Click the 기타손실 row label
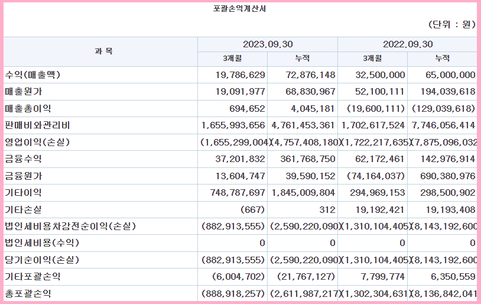Screen dimensions: 481x304 point(23,210)
